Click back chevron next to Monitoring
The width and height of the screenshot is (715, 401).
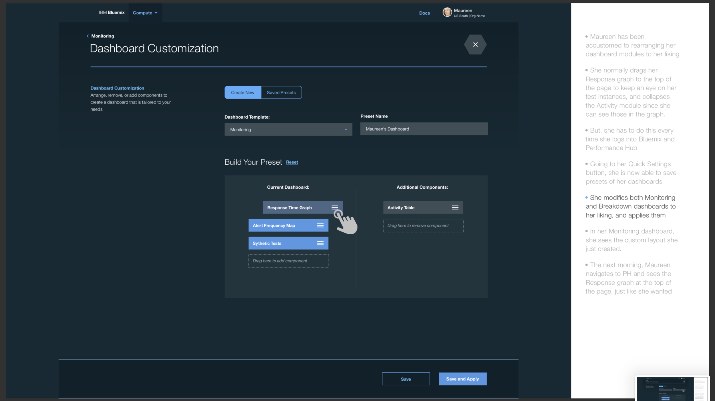[x=88, y=36]
